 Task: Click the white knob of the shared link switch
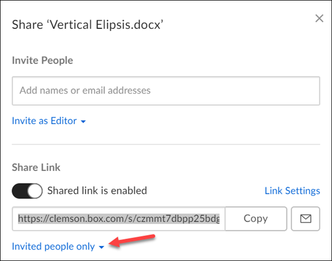[x=35, y=191]
